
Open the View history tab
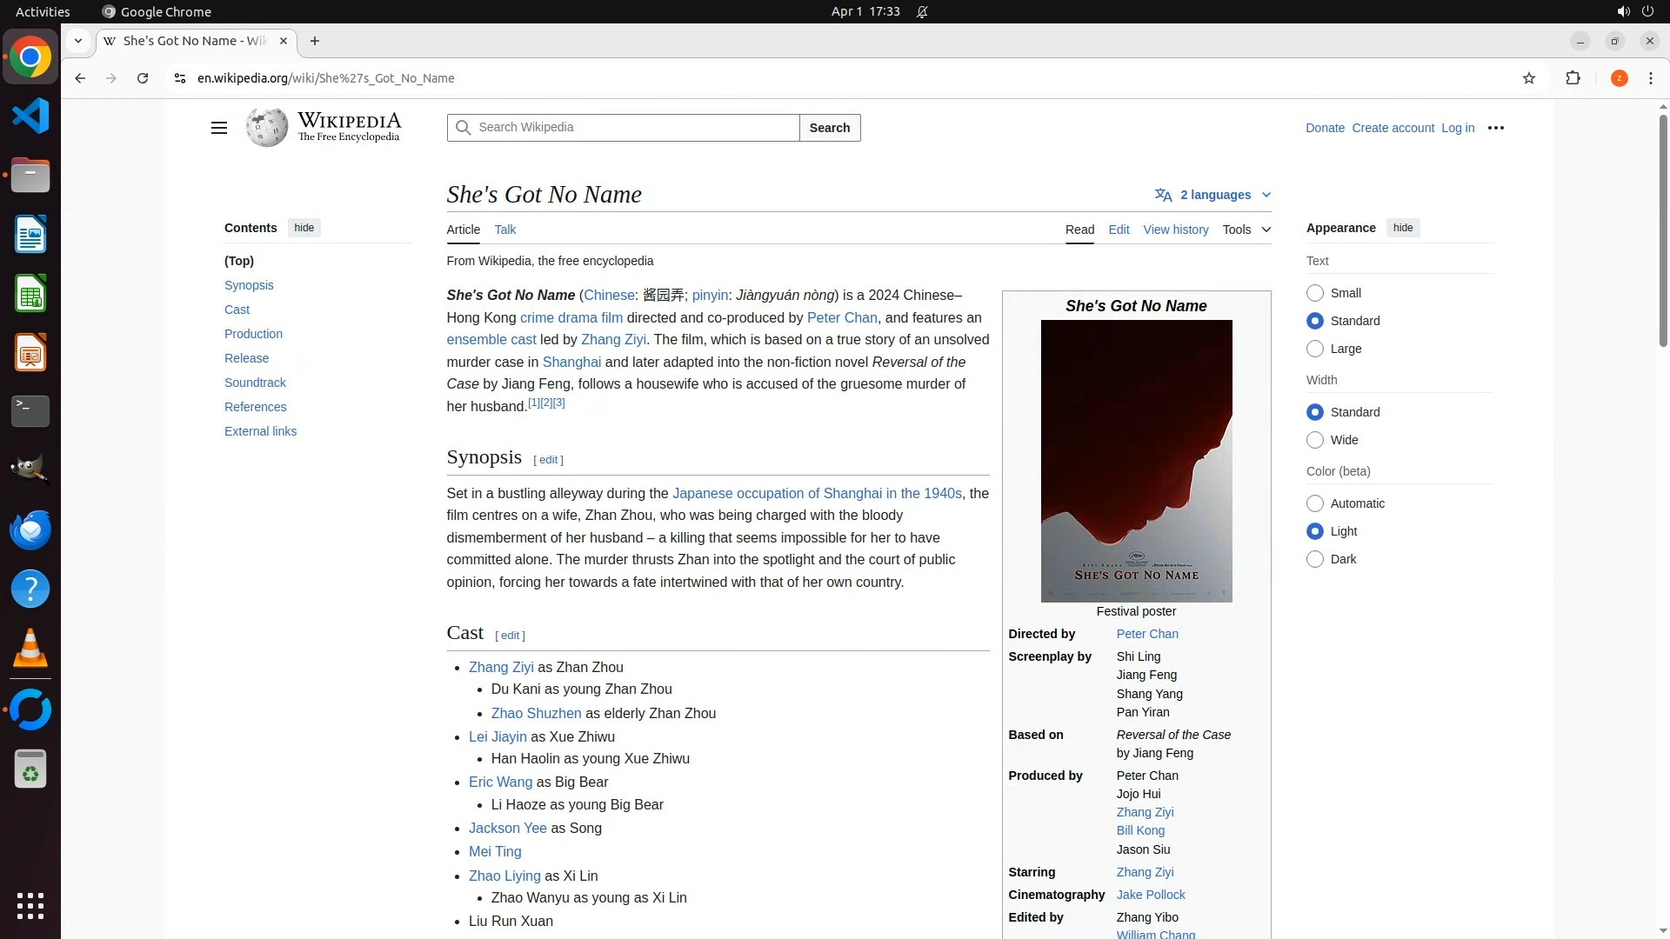(1175, 230)
